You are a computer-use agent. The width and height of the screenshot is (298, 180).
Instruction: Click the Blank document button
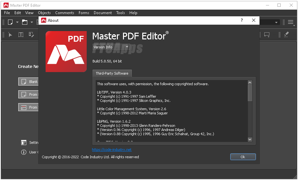(x=29, y=82)
